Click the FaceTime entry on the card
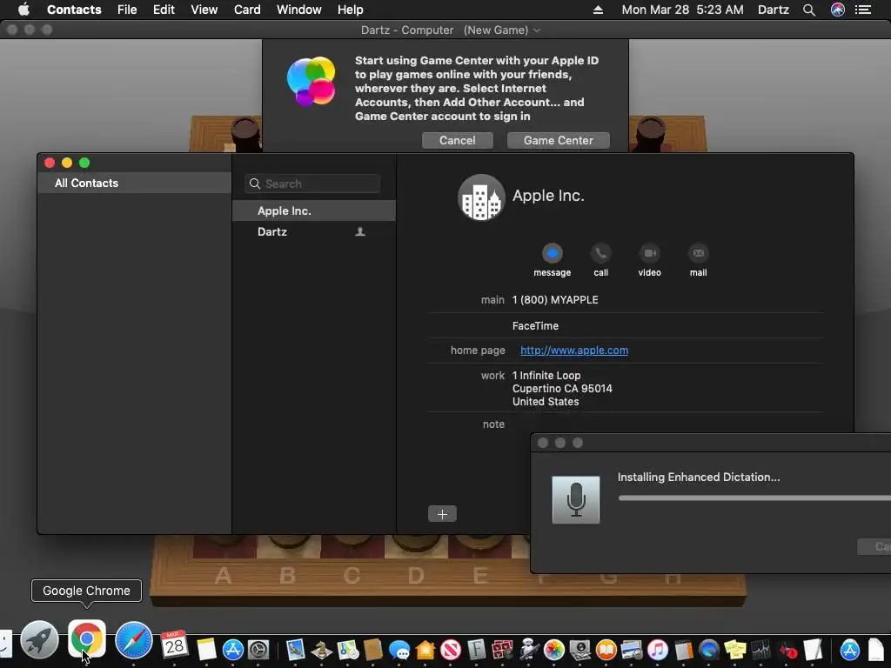 coord(535,326)
